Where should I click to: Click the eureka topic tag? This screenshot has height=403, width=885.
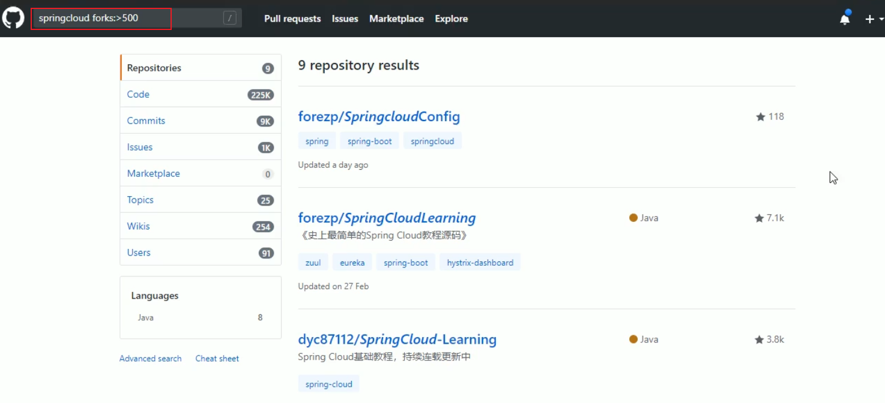pyautogui.click(x=352, y=262)
